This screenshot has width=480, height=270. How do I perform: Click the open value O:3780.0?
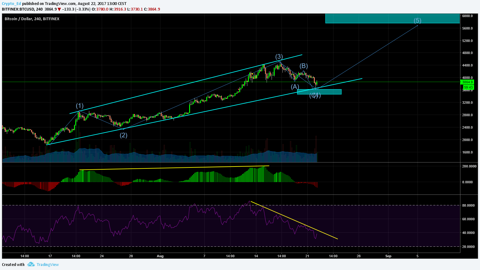tap(100, 9)
